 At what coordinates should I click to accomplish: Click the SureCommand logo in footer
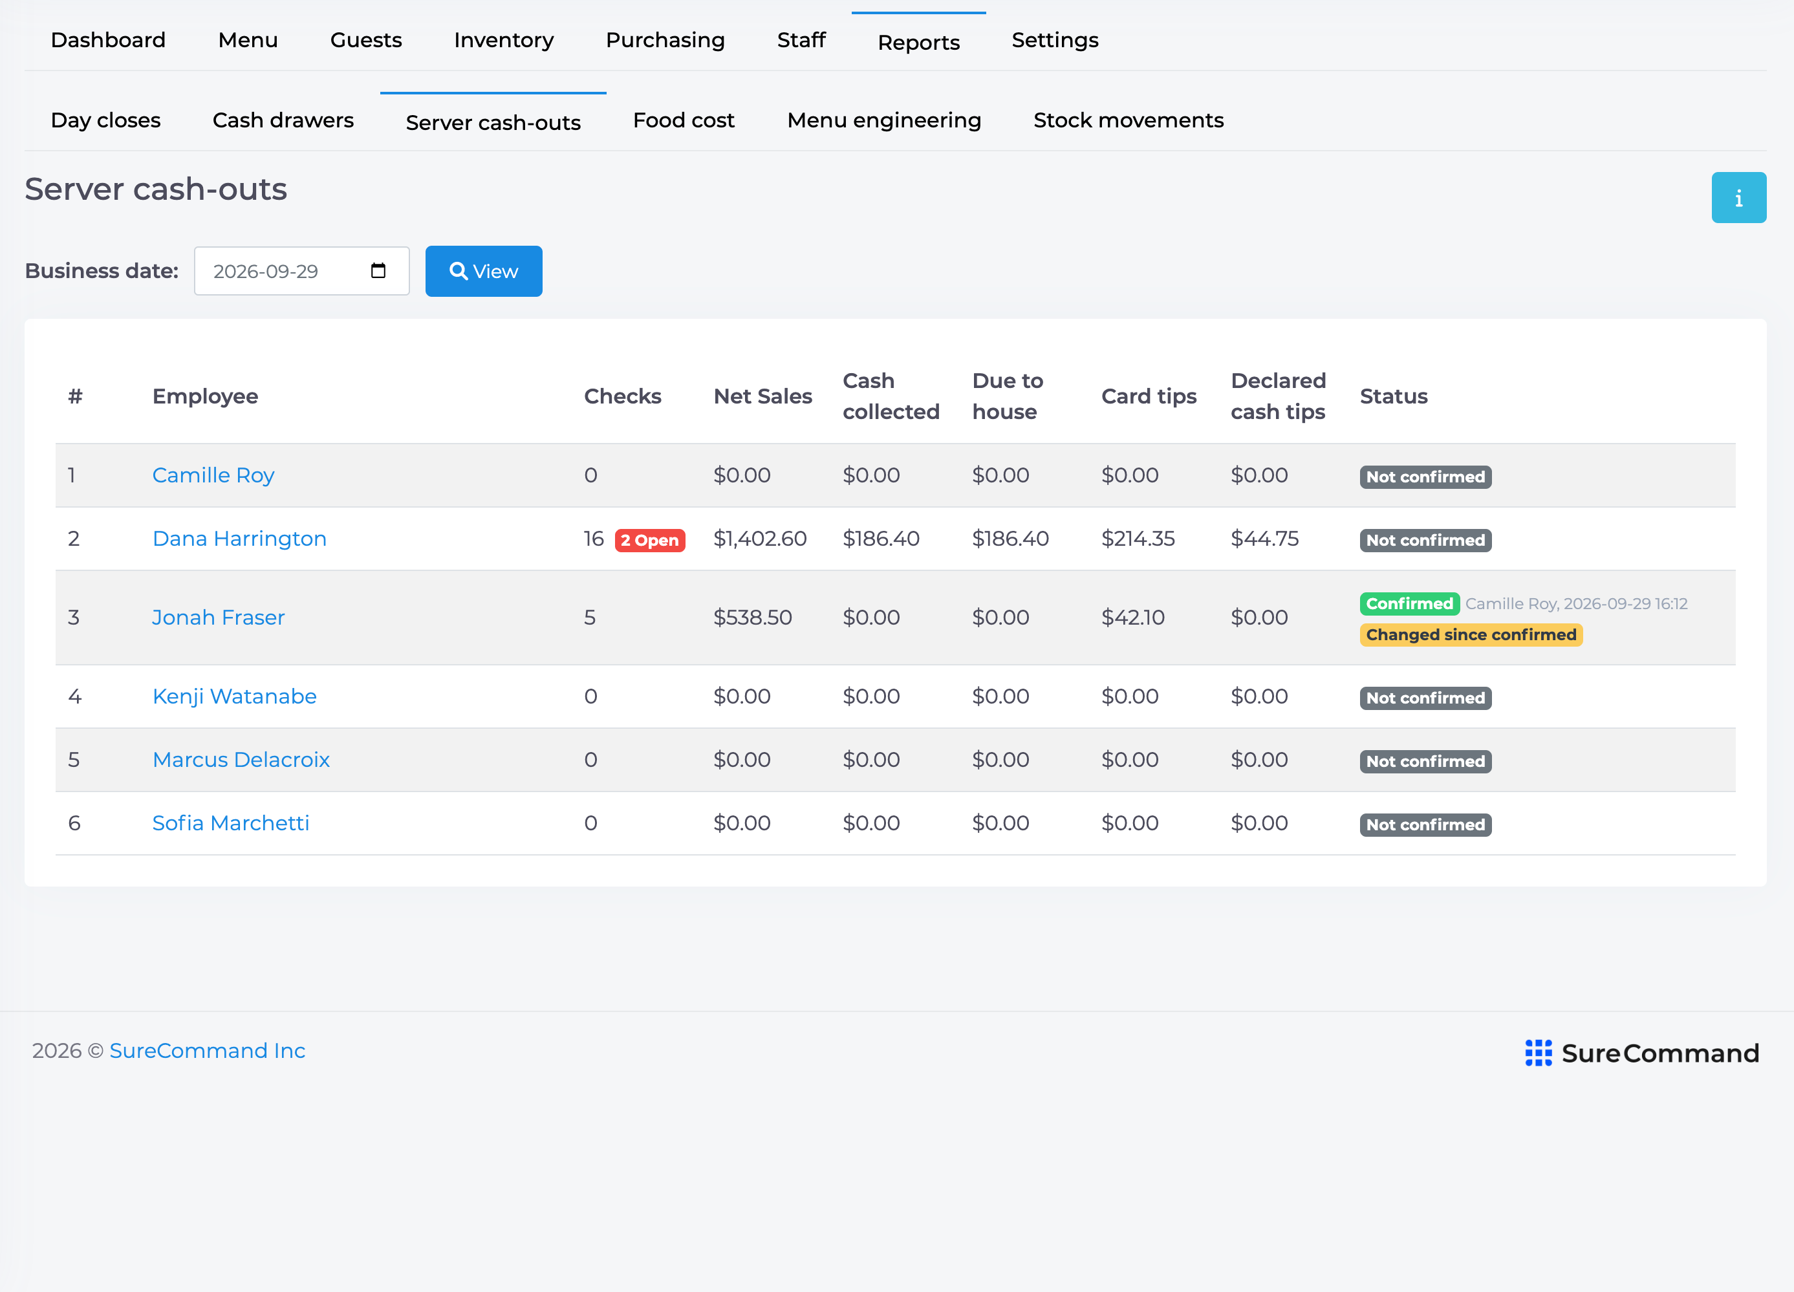point(1641,1053)
